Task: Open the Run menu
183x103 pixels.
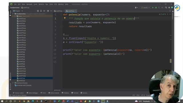Action: pyautogui.click(x=47, y=4)
